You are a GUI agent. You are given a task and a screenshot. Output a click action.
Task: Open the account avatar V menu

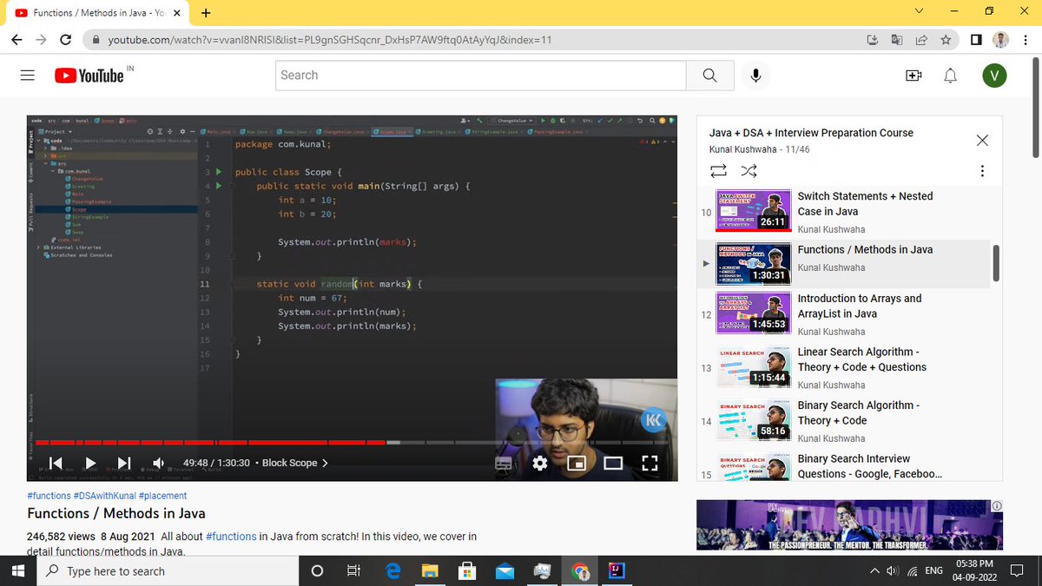[x=994, y=76]
